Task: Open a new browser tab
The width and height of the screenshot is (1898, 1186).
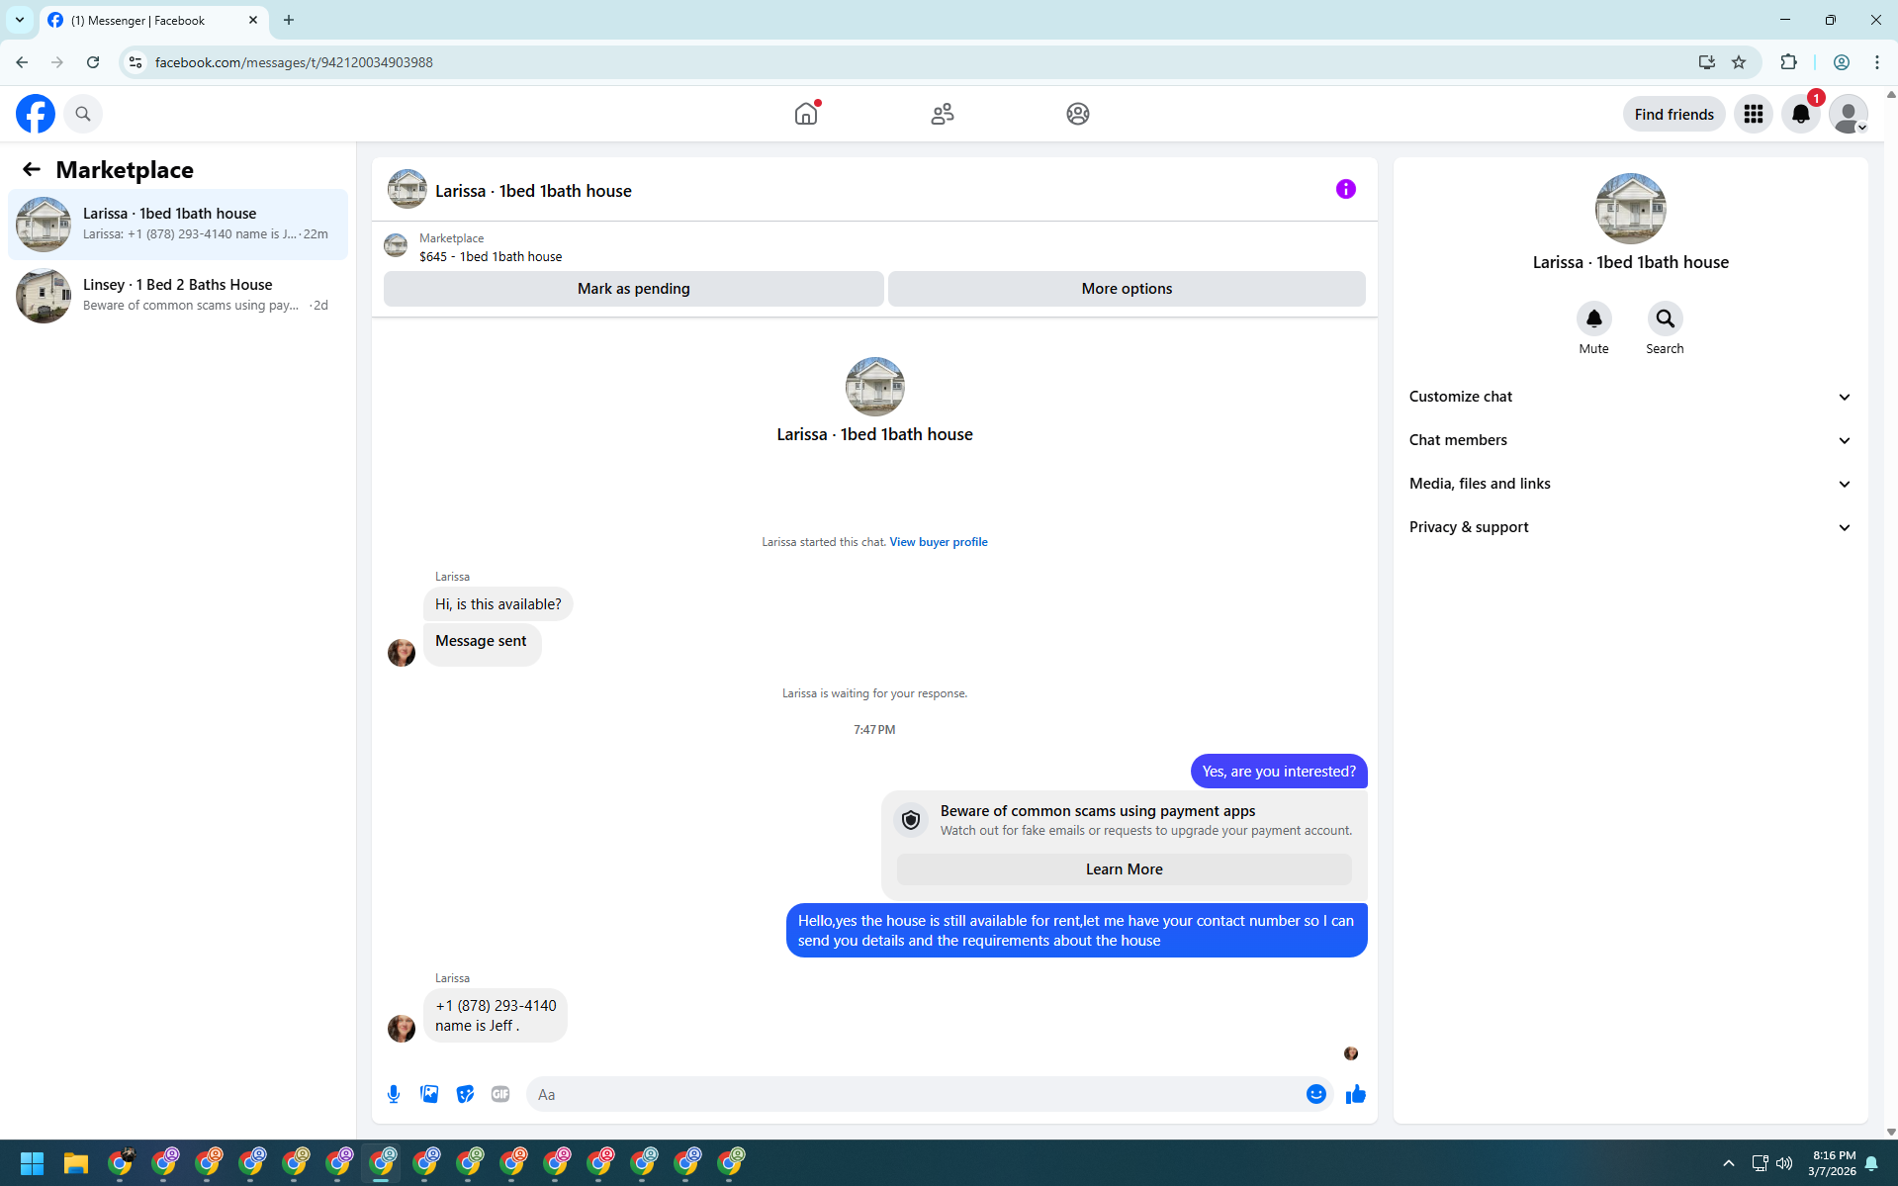Action: click(289, 20)
